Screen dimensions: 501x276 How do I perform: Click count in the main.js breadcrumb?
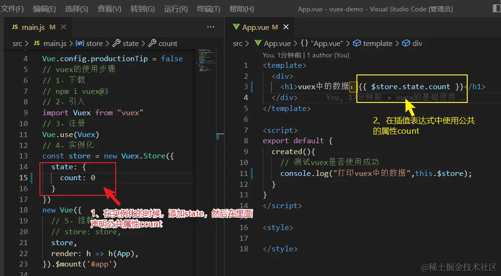point(168,43)
